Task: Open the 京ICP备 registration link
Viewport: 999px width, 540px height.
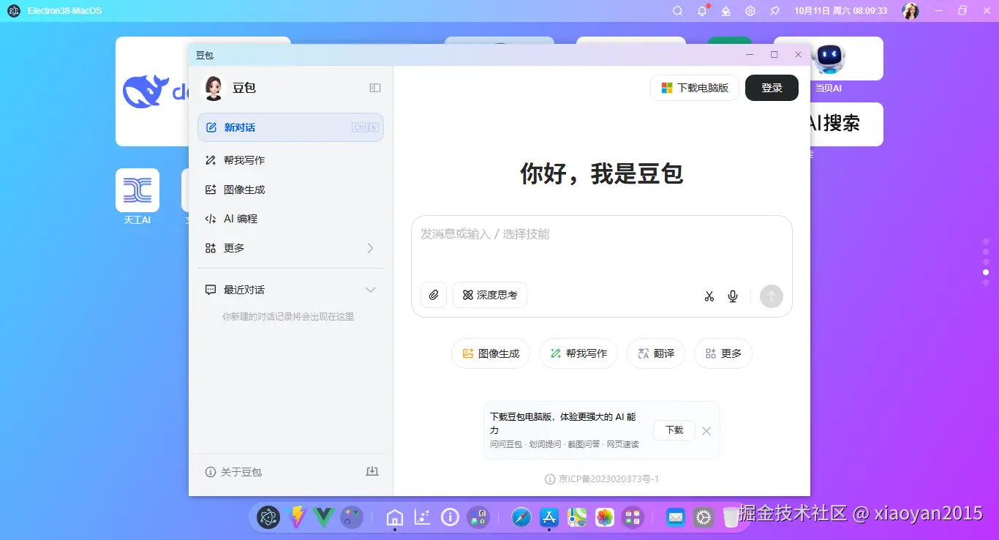Action: point(608,479)
